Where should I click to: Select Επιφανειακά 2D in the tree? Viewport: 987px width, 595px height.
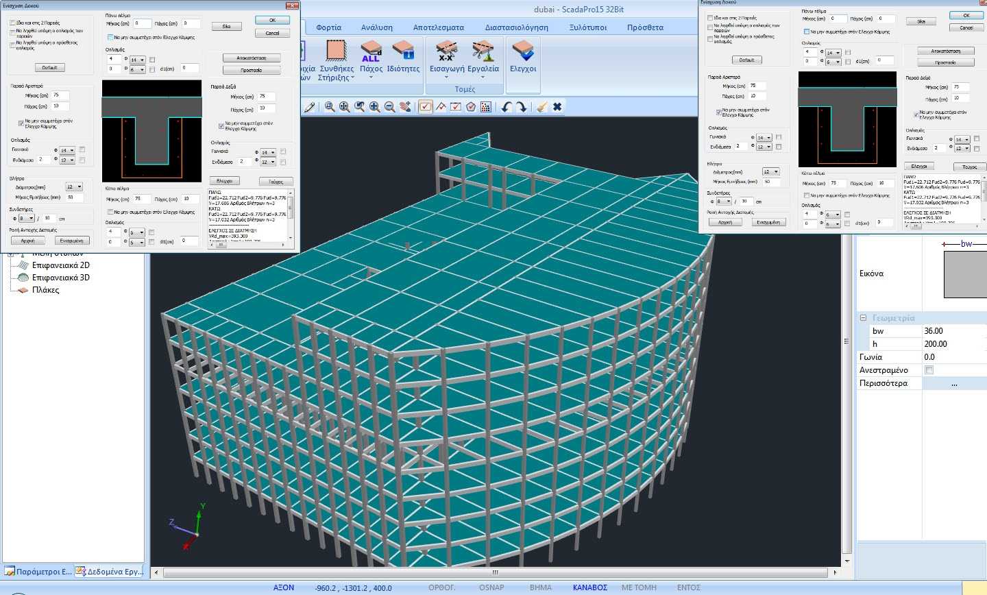pos(60,265)
